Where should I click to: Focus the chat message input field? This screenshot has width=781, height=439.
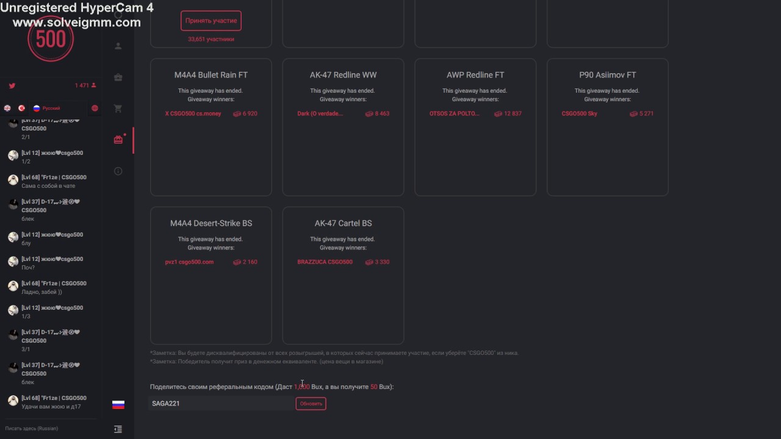pyautogui.click(x=52, y=429)
